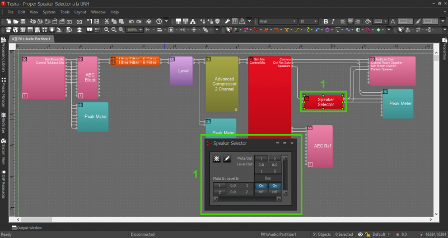Click the Undo arrow icon

point(131,21)
